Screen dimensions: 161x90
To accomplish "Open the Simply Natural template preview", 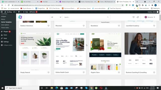I will click(35, 51).
